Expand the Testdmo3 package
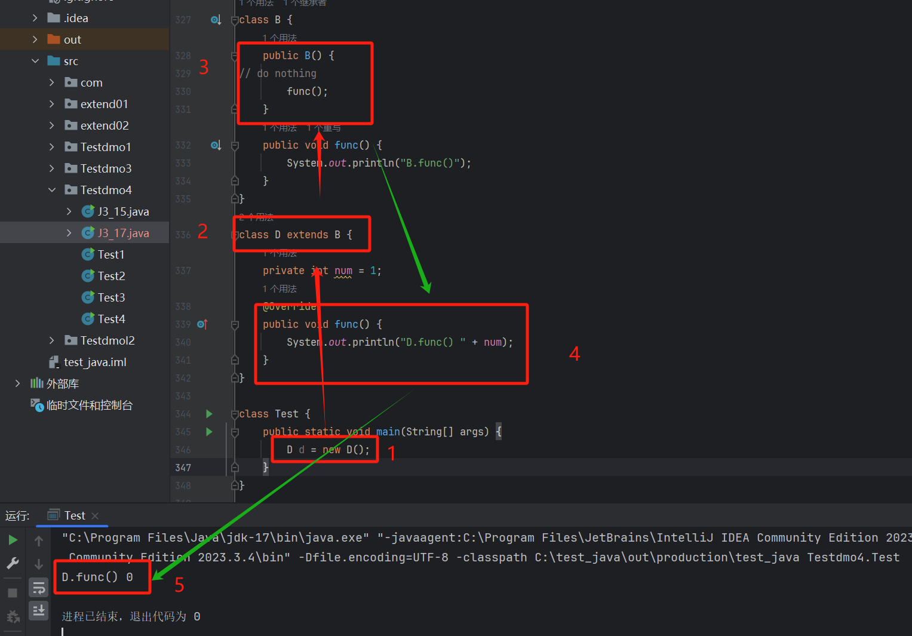The image size is (912, 636). click(51, 168)
